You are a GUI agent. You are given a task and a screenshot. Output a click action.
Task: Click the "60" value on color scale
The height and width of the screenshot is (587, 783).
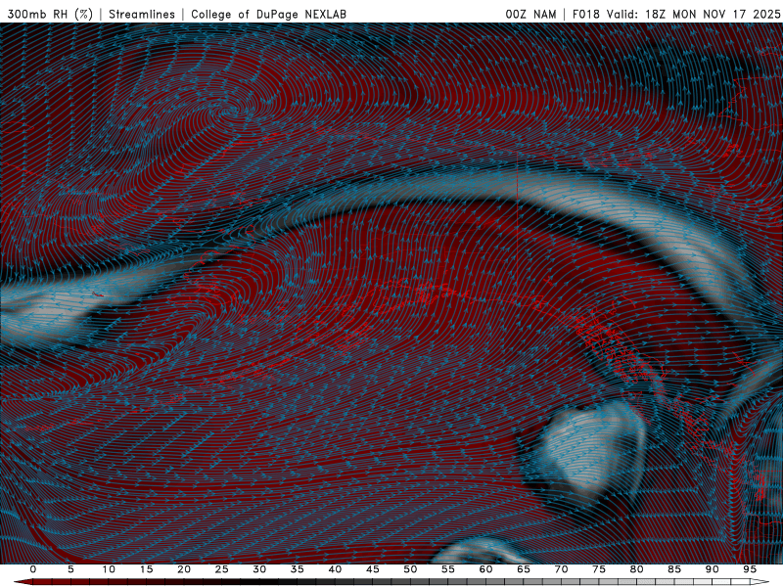[x=485, y=569]
